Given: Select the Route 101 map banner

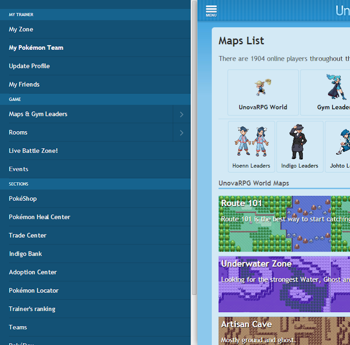Looking at the screenshot, I should (x=284, y=224).
